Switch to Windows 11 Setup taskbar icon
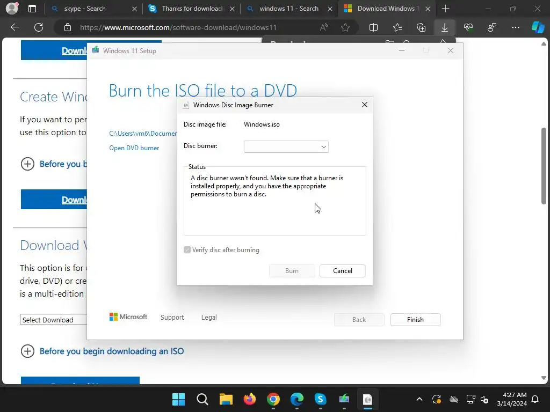Image resolution: width=550 pixels, height=412 pixels. (344, 399)
